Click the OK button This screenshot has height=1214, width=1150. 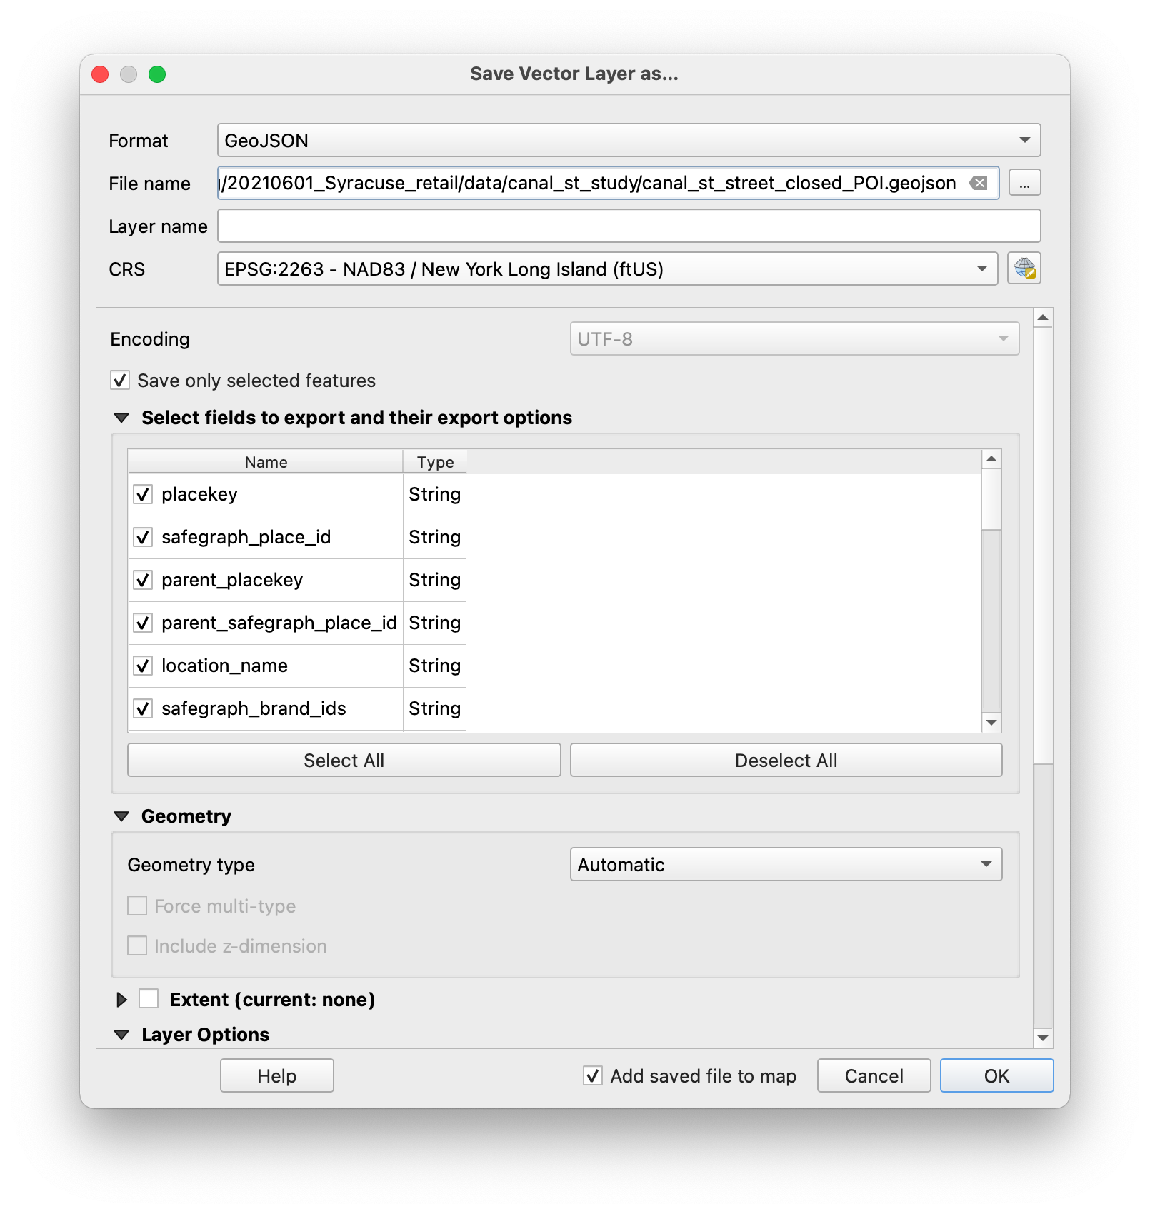[x=996, y=1075]
